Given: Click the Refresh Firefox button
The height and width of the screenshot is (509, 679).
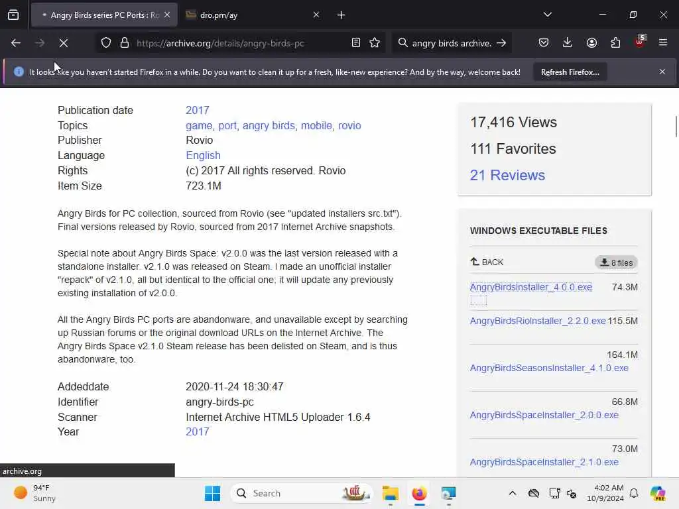Looking at the screenshot, I should click(x=570, y=72).
